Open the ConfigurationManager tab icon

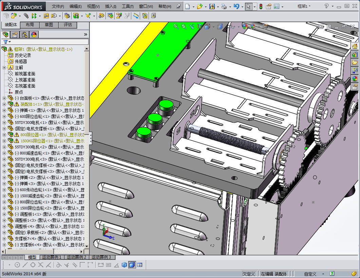click(24, 35)
